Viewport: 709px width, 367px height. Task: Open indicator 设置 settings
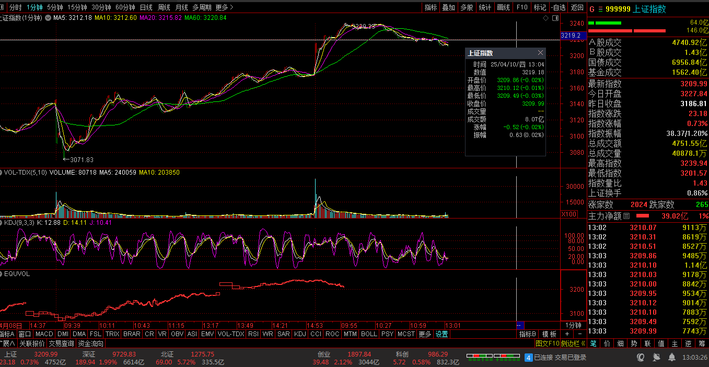[x=442, y=334]
